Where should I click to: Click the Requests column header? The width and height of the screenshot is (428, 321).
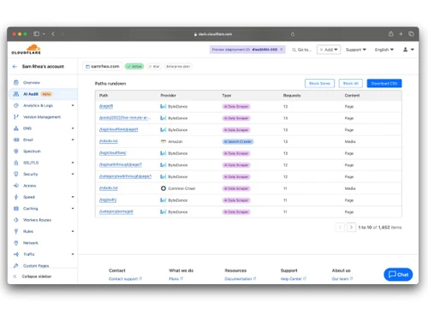click(292, 96)
